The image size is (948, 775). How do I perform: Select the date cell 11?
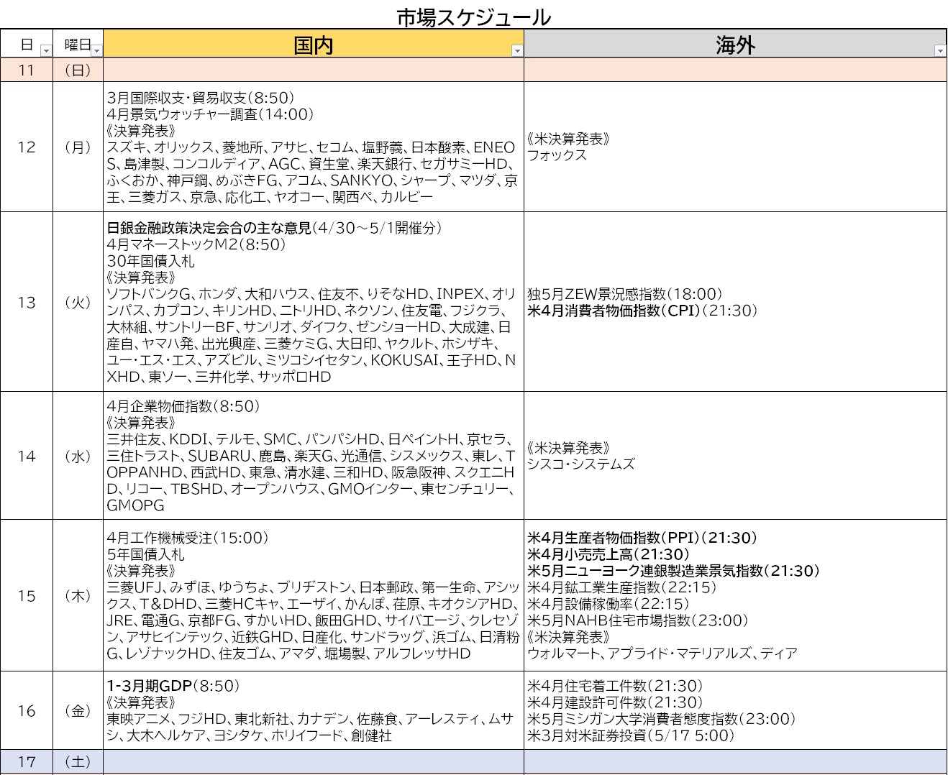pyautogui.click(x=27, y=70)
